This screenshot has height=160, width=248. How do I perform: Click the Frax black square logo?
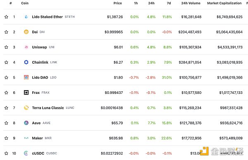click(26, 93)
